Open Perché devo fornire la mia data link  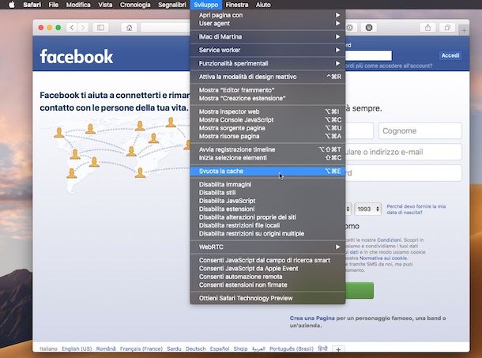416,209
